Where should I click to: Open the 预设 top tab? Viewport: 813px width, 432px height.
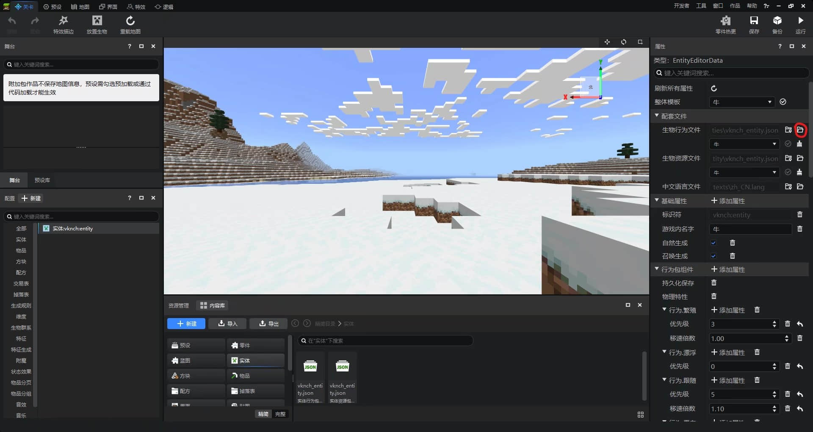tap(53, 7)
